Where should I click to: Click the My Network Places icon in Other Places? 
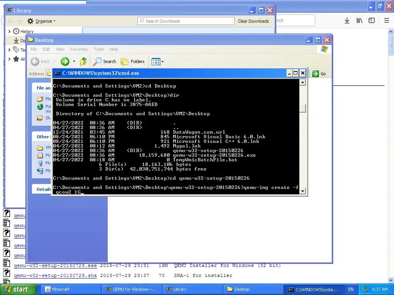coord(40,171)
